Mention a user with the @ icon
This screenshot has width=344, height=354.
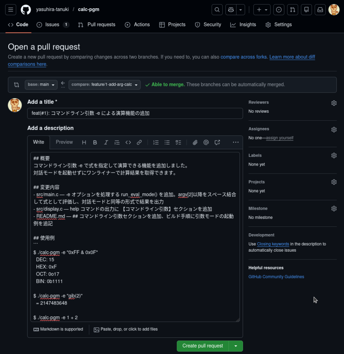point(206,142)
